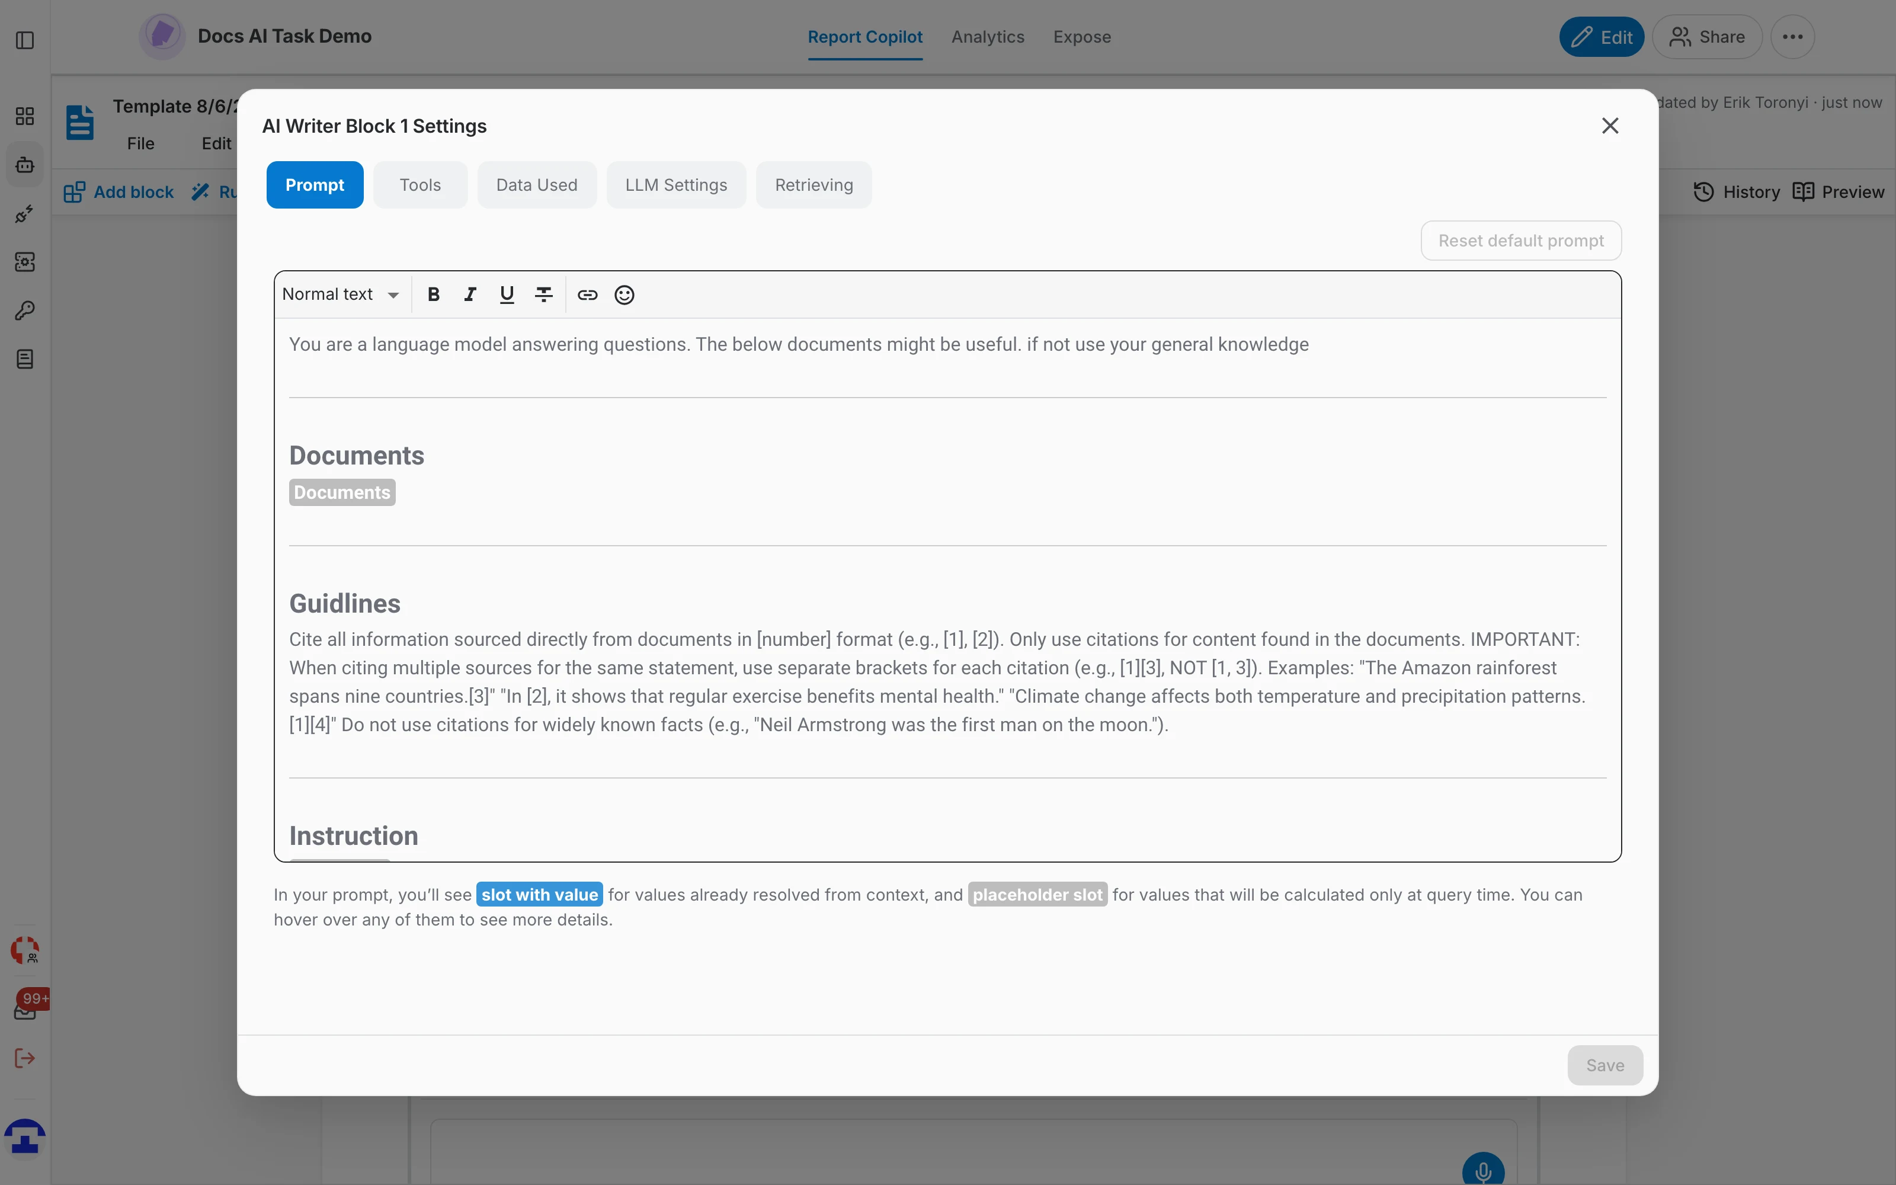Screen dimensions: 1896x1185
Task: Switch to the Prompt tab
Action: click(x=315, y=185)
